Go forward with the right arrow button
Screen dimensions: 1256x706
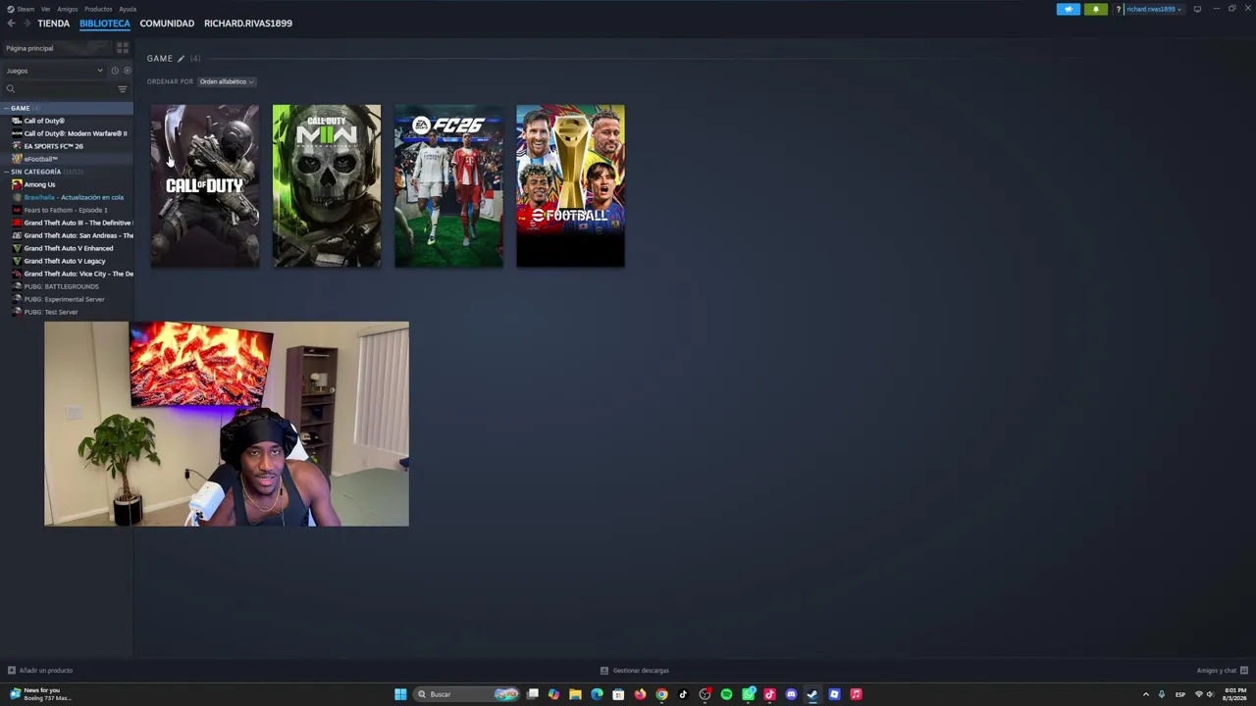click(x=26, y=24)
